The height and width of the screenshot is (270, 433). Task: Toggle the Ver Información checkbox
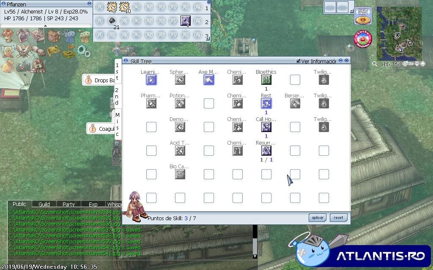tap(298, 61)
